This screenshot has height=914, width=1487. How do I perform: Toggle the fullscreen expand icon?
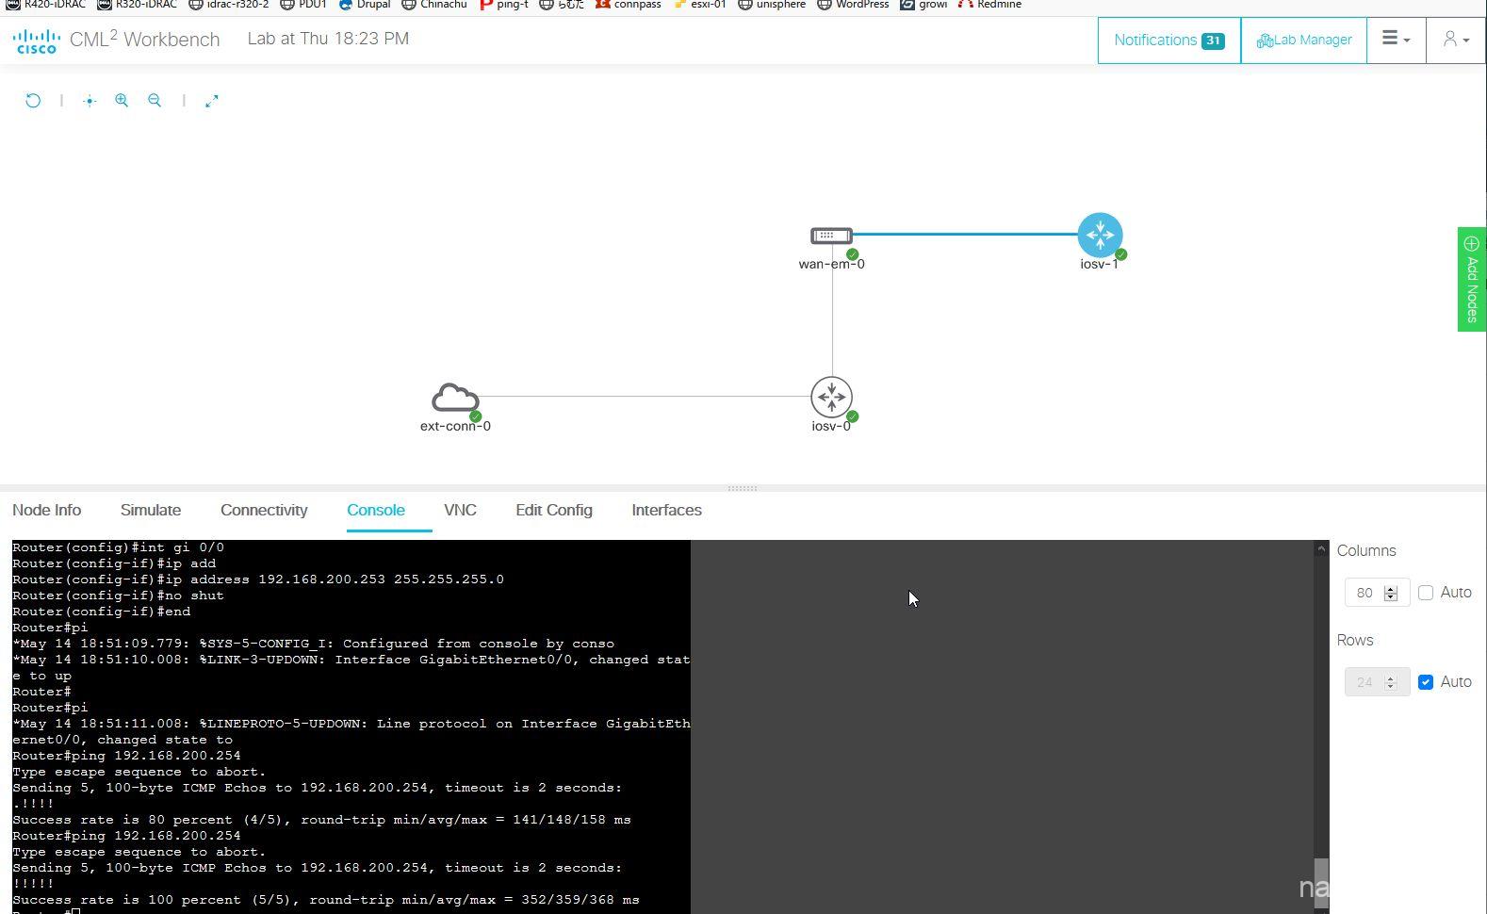212,101
